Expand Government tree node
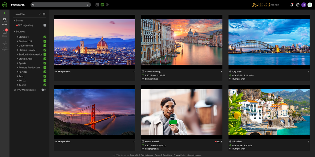Image resolution: width=315 pixels, height=157 pixels. (x=17, y=46)
